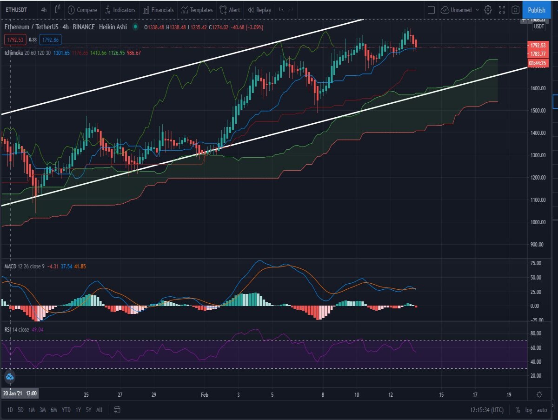
Task: Toggle the auto scale option
Action: tap(542, 410)
